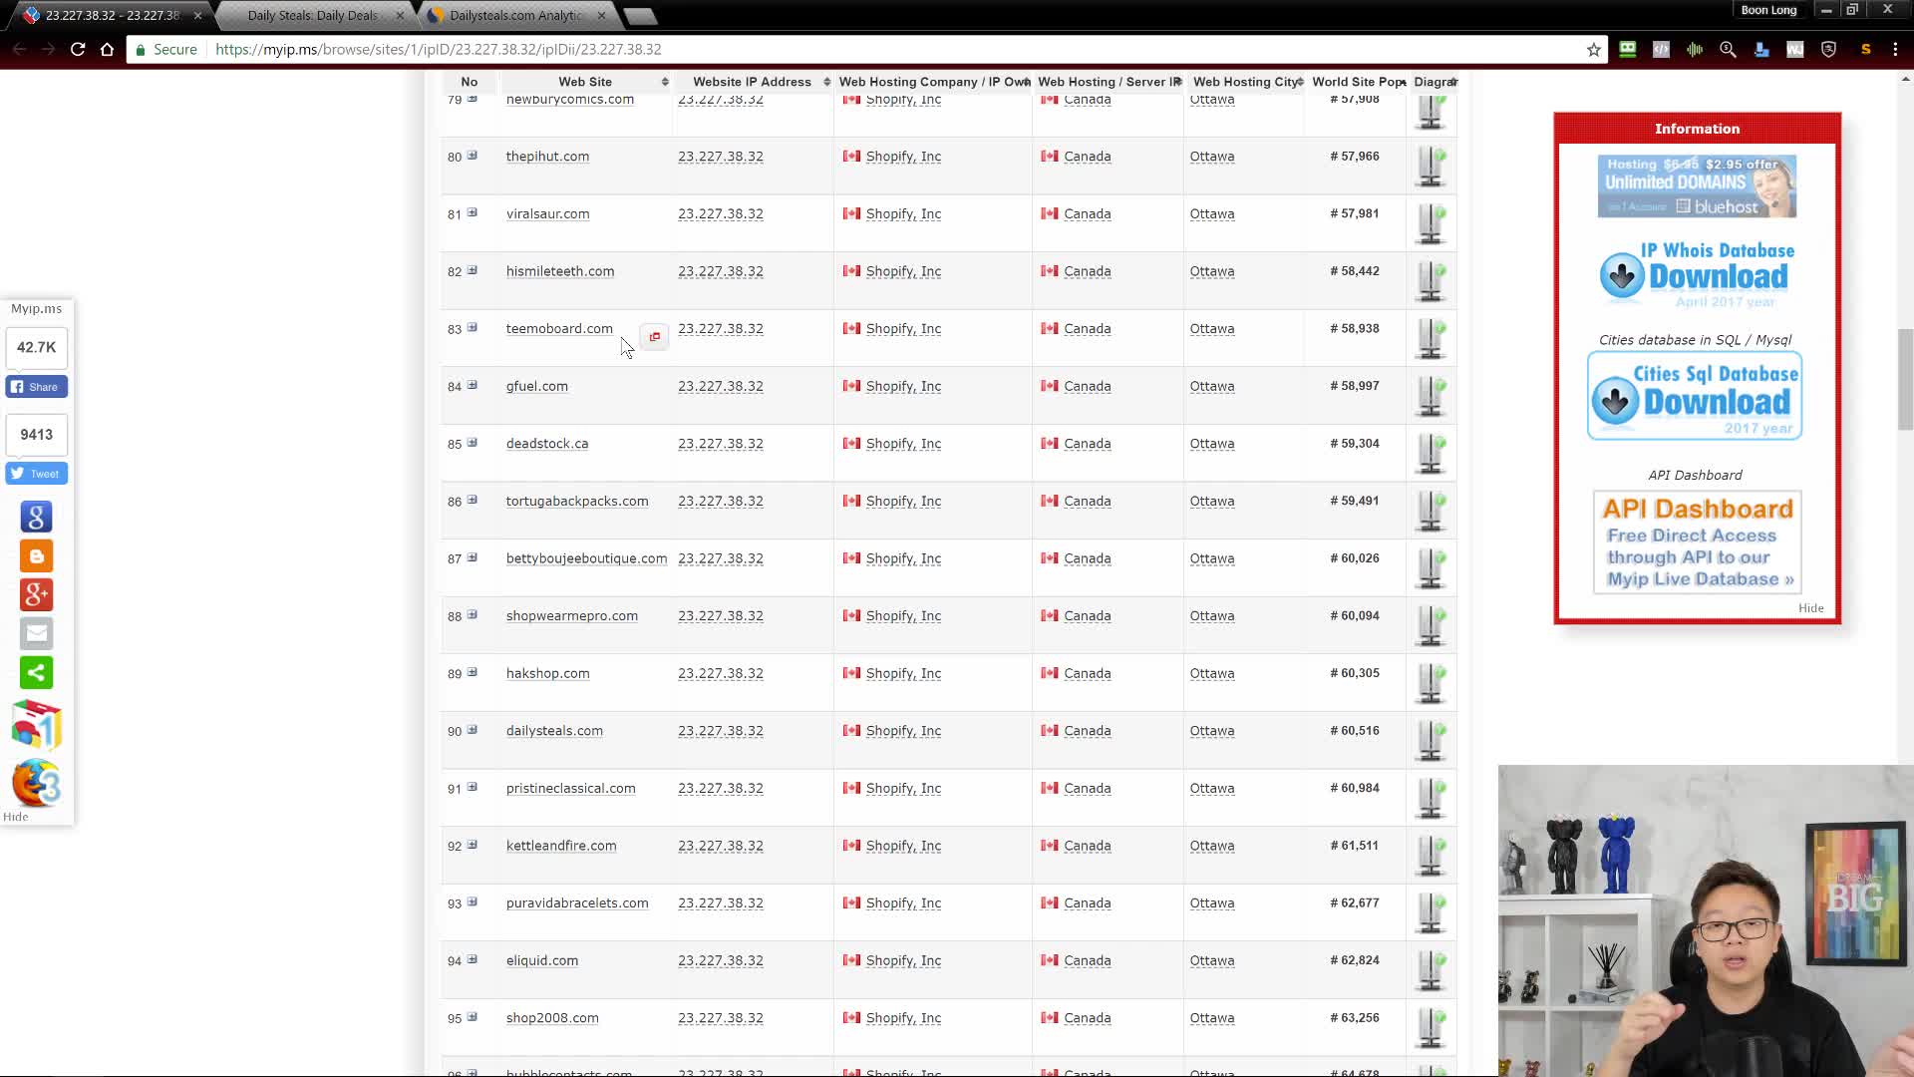Click IP address in tortugabackpacks.com row

click(x=720, y=502)
